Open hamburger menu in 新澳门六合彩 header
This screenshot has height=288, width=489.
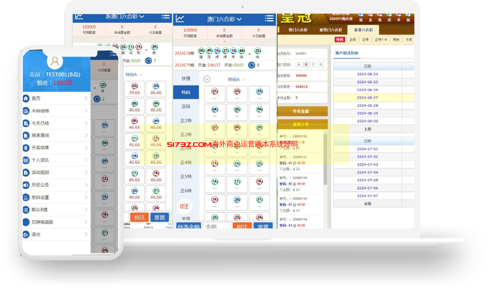(165, 17)
